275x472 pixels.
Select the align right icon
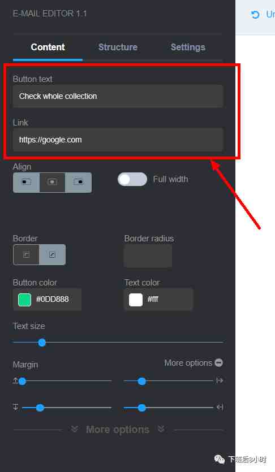click(78, 182)
